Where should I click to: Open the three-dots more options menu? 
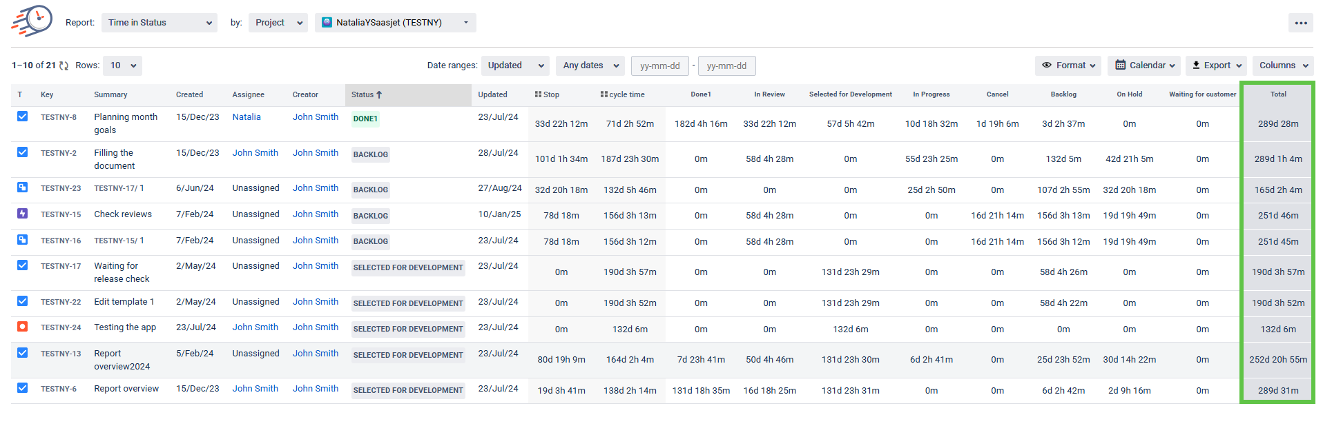pyautogui.click(x=1300, y=23)
